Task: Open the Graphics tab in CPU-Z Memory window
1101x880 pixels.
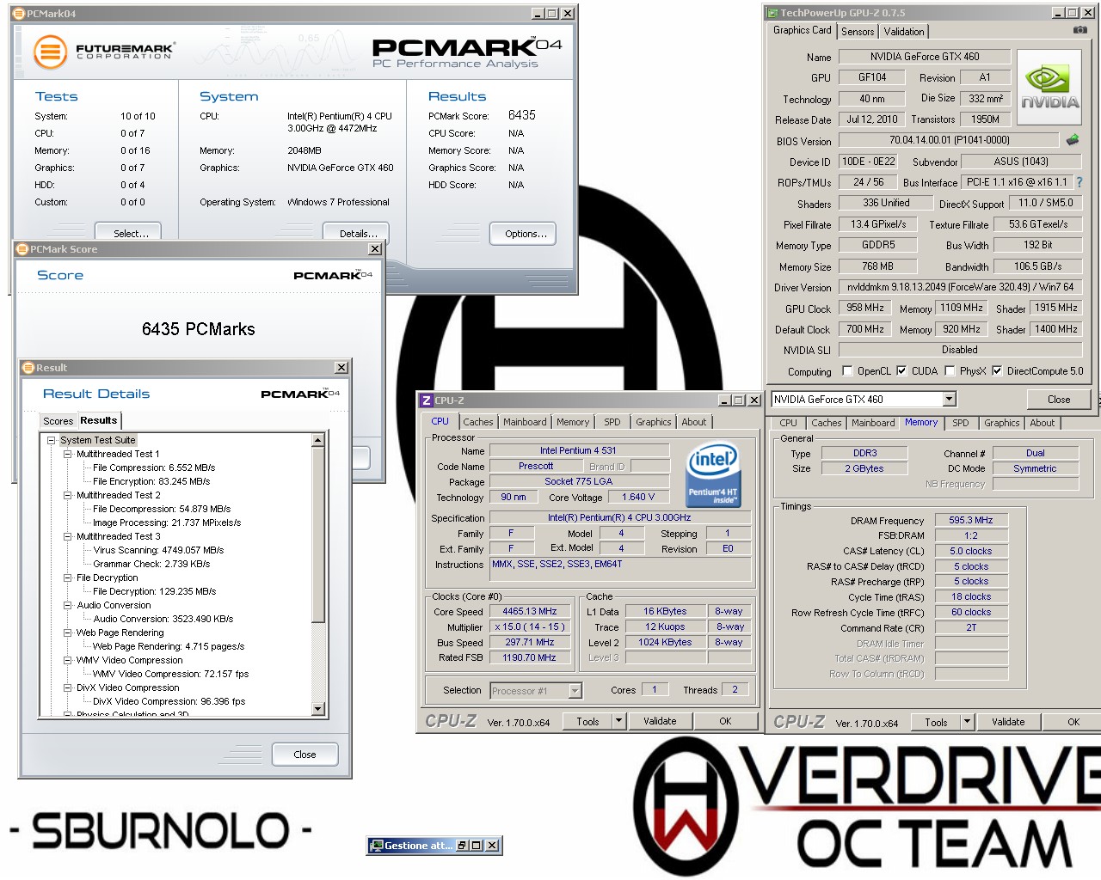Action: 1002,423
